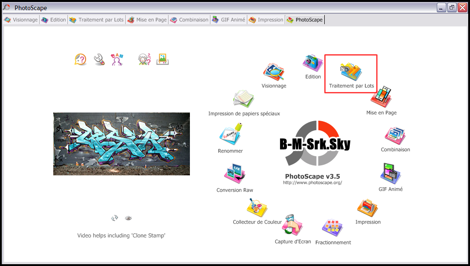Open the Conversion Raw tool
The width and height of the screenshot is (470, 266).
click(235, 174)
